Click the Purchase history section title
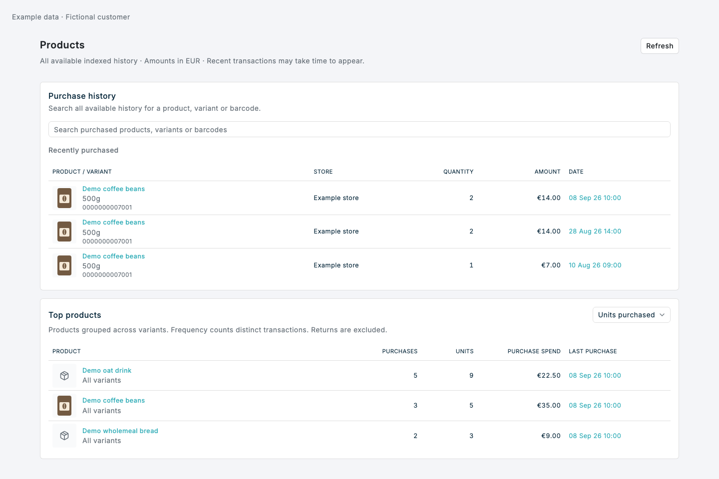 (82, 96)
